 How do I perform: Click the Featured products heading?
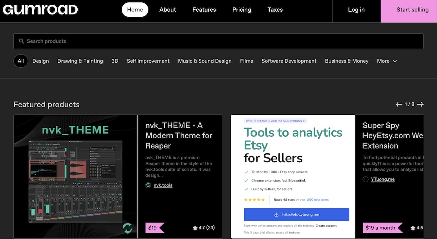[47, 105]
